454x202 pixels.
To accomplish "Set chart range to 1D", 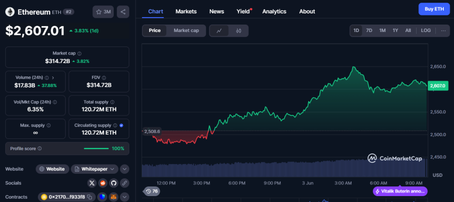I will 356,30.
